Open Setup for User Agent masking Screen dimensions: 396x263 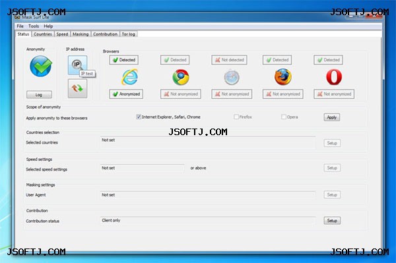point(332,195)
